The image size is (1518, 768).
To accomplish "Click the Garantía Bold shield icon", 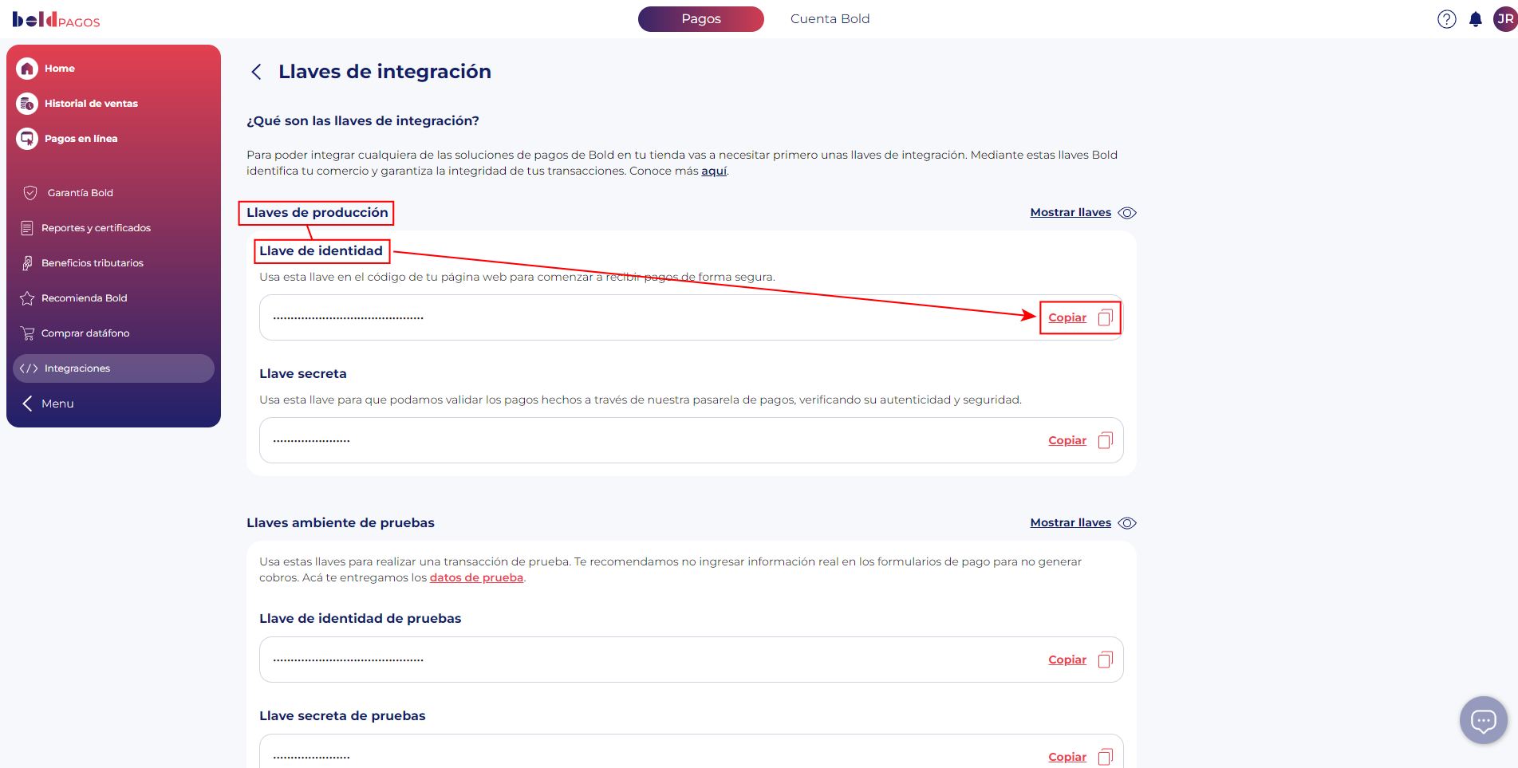I will coord(30,193).
